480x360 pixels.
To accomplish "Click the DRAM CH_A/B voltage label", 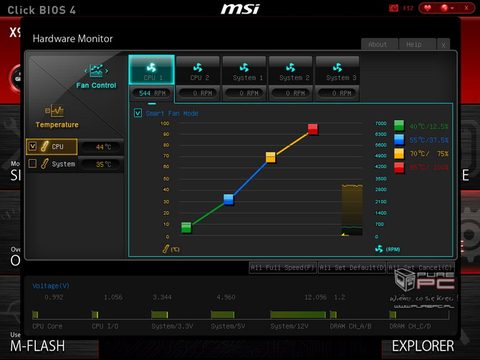I will pos(350,326).
